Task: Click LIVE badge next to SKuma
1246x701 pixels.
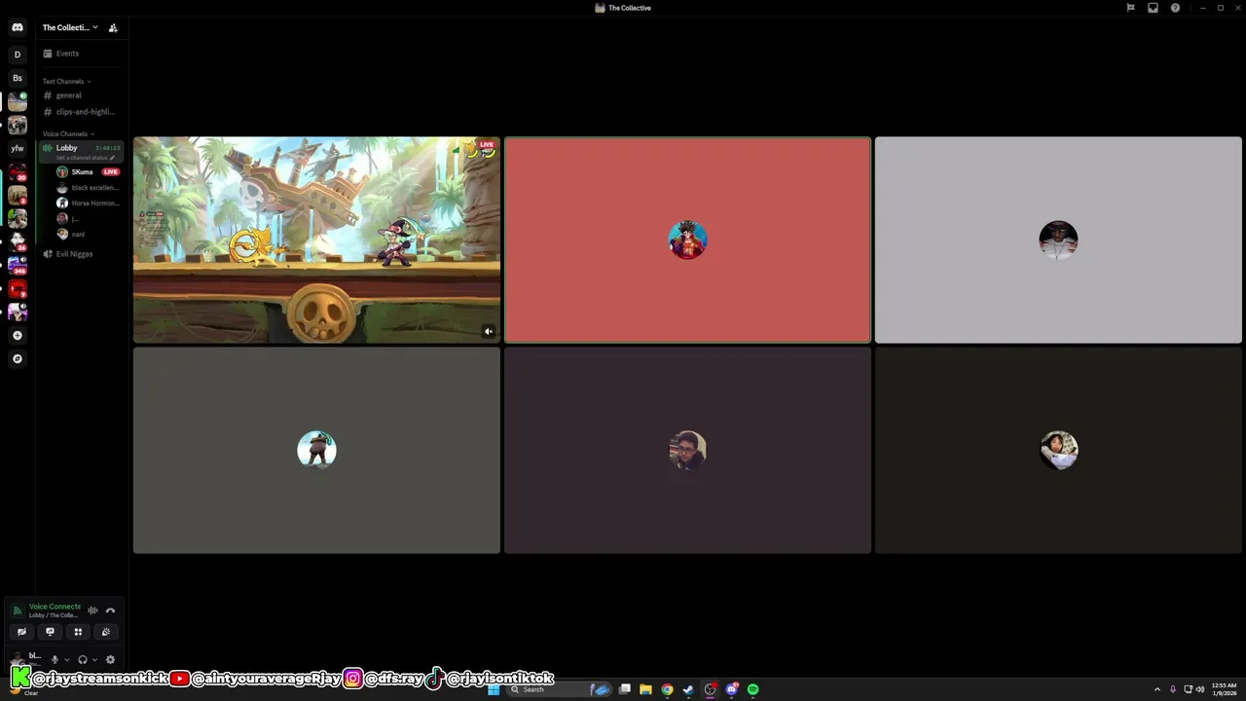Action: coord(111,172)
